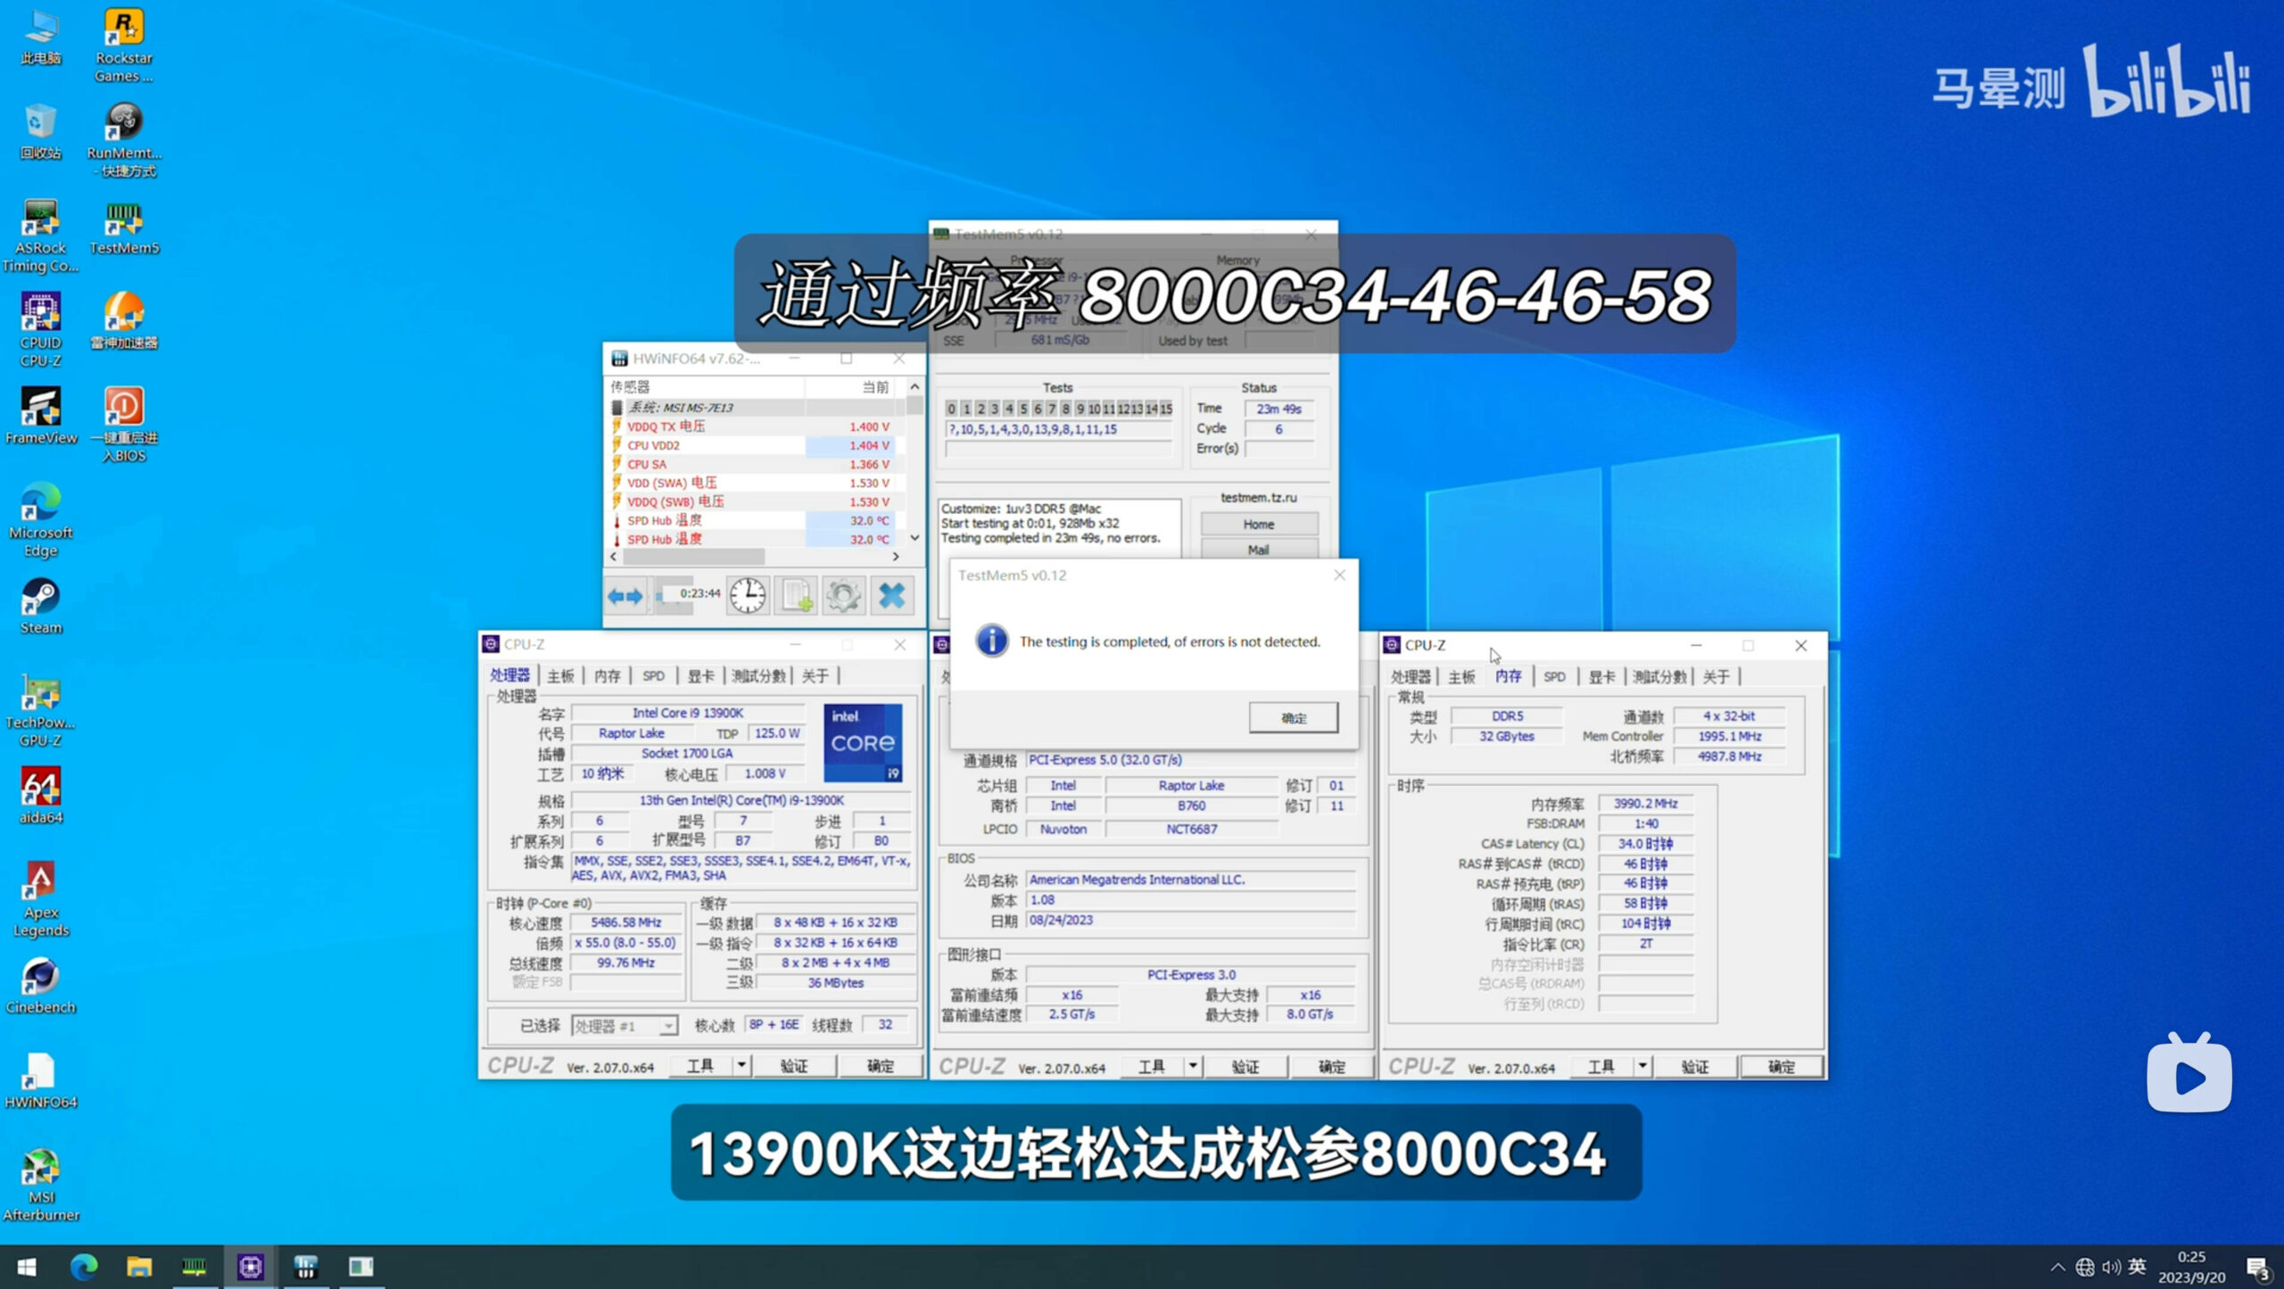Click the Intel Core i9 13900K name field
Viewport: 2284px width, 1289px height.
click(x=688, y=712)
